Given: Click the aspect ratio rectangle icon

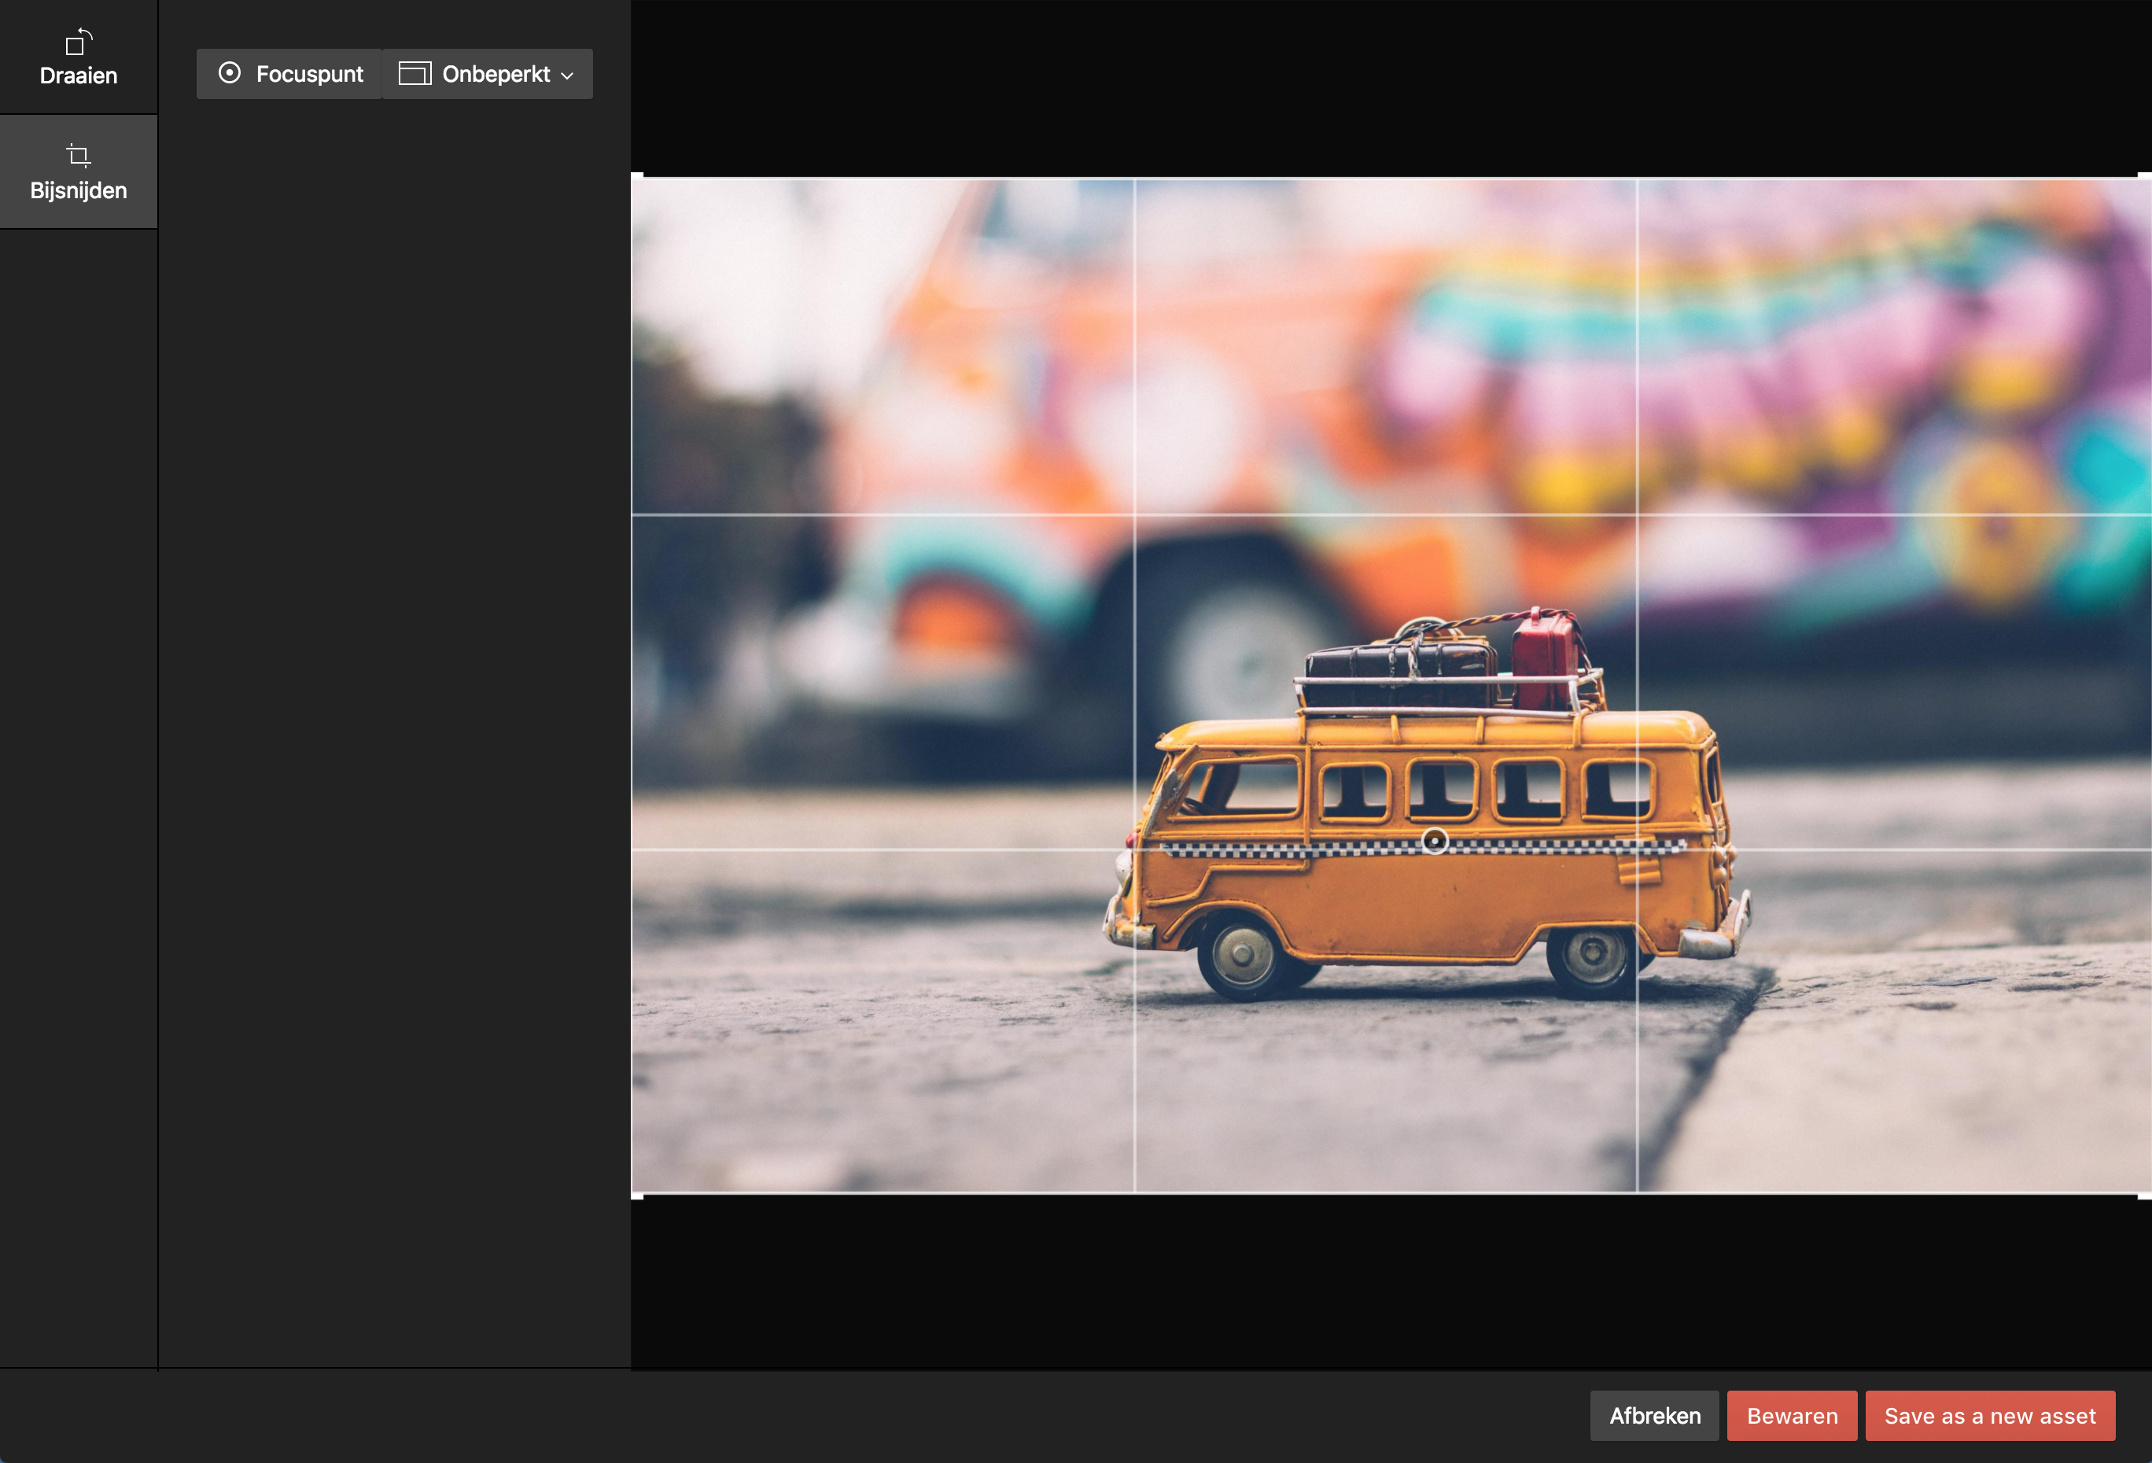Looking at the screenshot, I should tap(415, 74).
